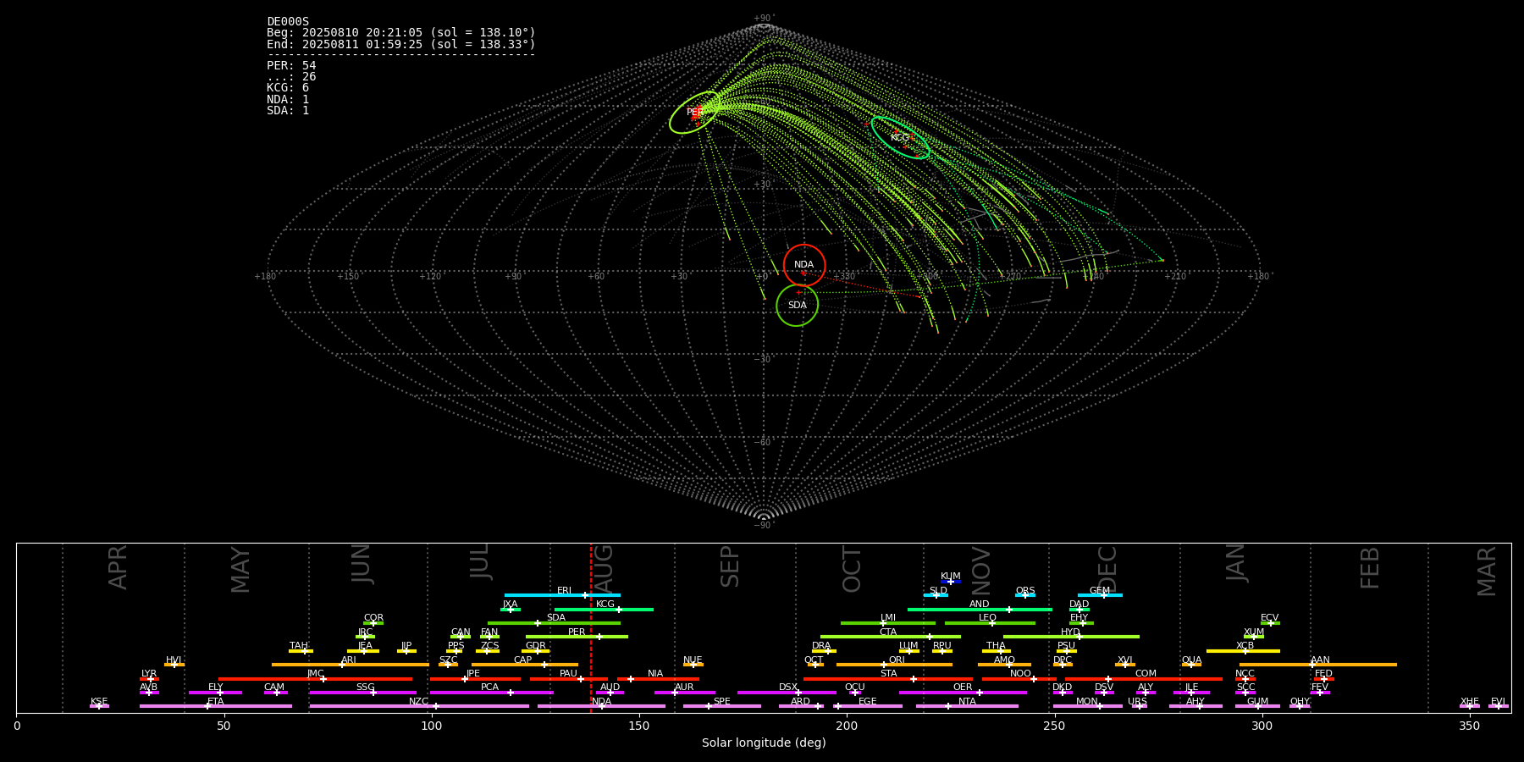
Task: Click the red STA shower bar
Action: pos(888,678)
